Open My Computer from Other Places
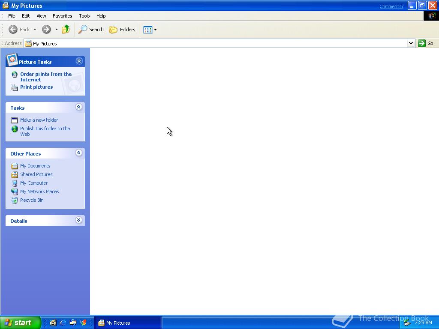 tap(34, 183)
